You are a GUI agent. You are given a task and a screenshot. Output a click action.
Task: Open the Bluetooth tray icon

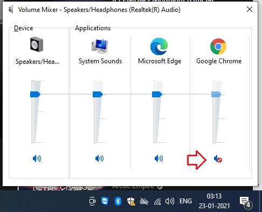[x=118, y=201]
